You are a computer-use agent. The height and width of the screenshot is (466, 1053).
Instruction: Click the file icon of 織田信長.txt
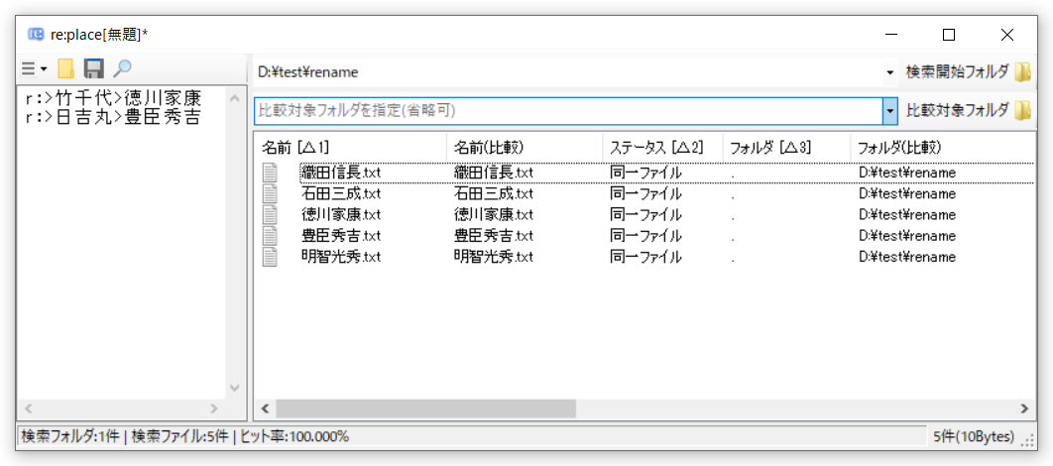click(270, 173)
